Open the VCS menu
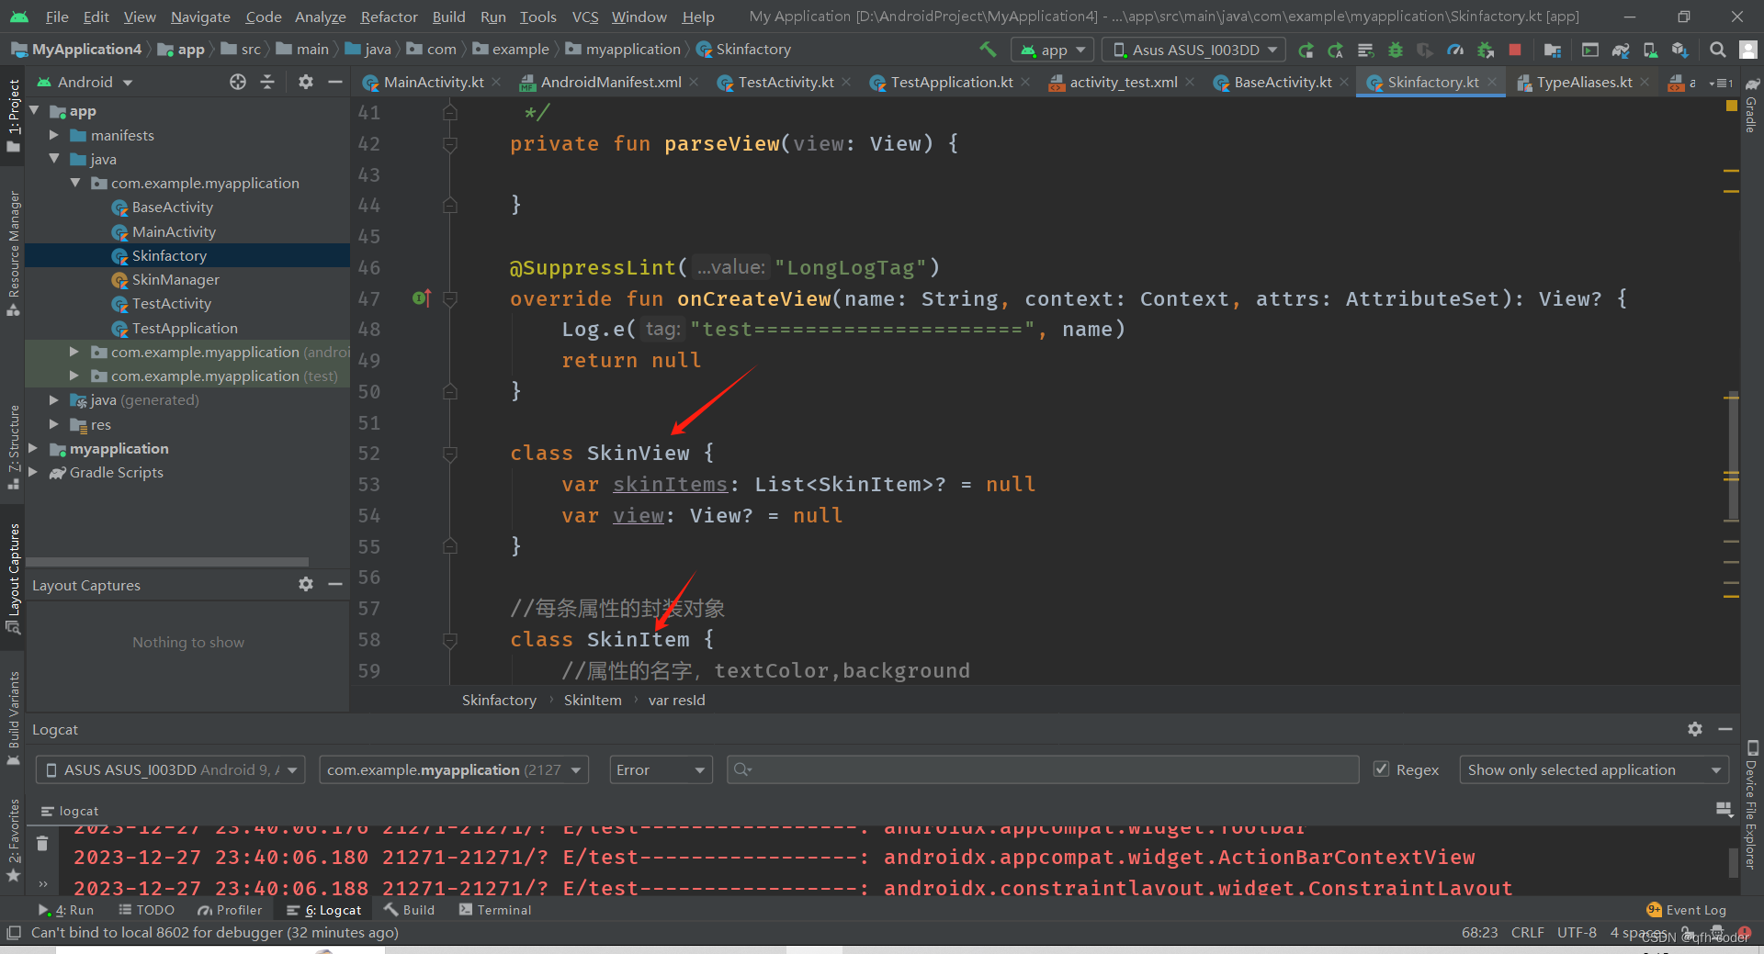 (584, 17)
